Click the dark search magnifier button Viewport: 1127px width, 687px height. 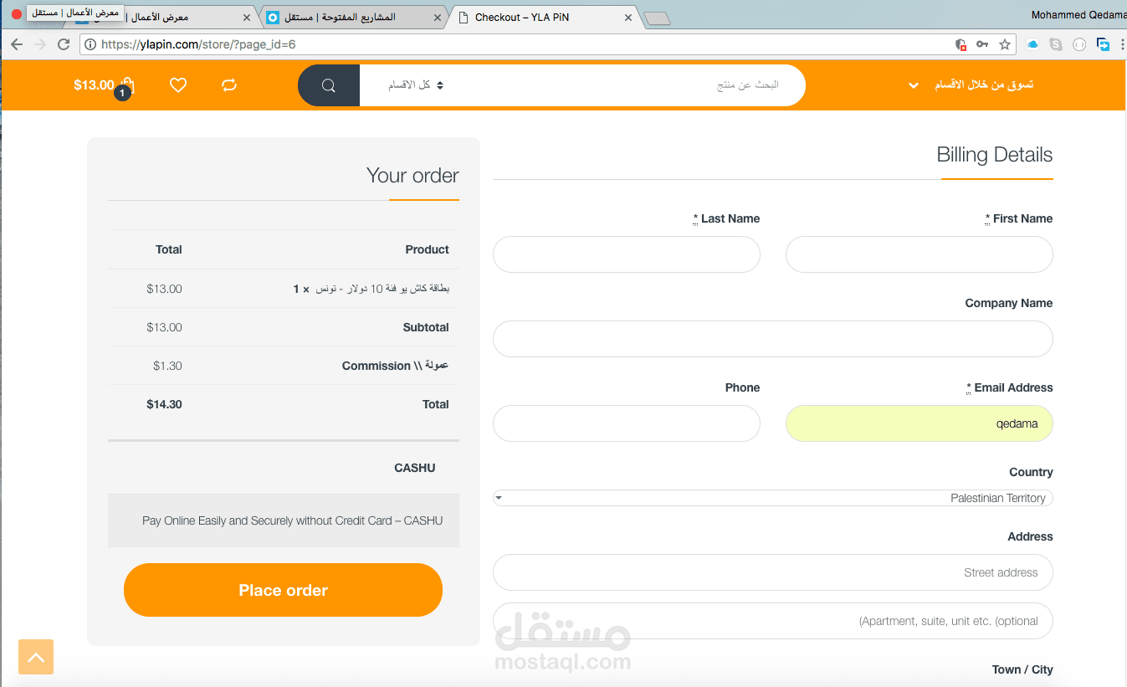(x=328, y=85)
